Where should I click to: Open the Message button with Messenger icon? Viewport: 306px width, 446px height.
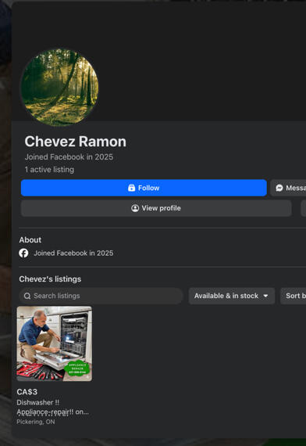point(288,188)
